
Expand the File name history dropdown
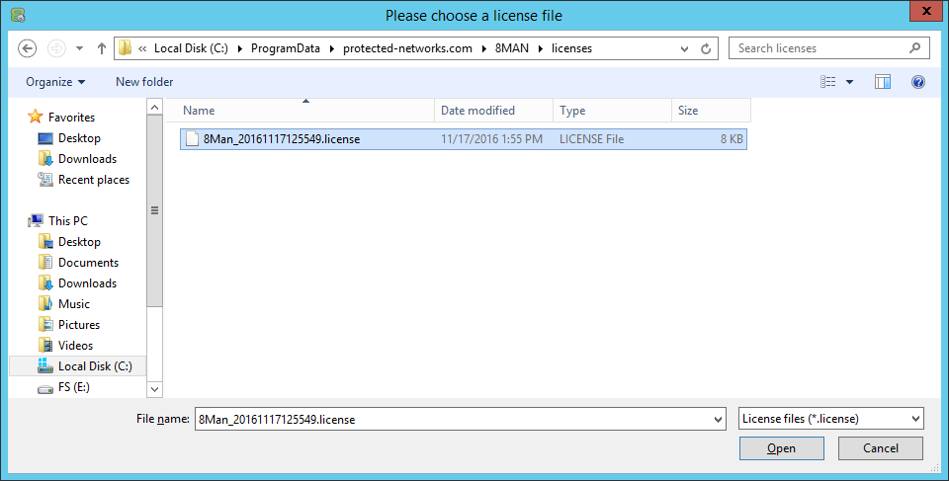718,419
